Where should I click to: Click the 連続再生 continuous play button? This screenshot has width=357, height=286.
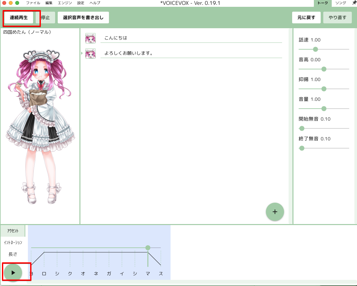(x=19, y=18)
